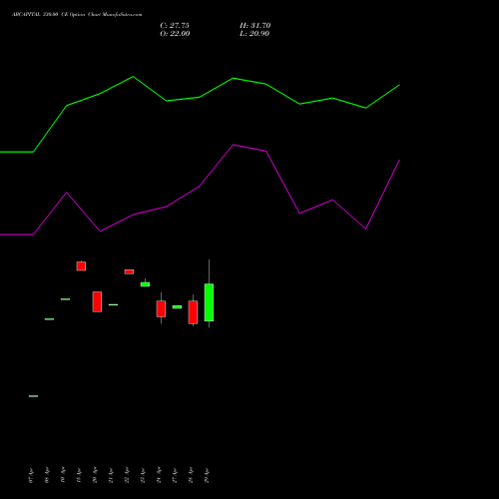Select the lowest green dash candle for 07 Apr

pyautogui.click(x=33, y=396)
